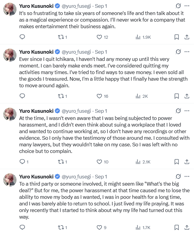Viewport: 194px width, 233px height.
Task: Open Sep 1 timestamp on third tweet
Action: pos(101,111)
